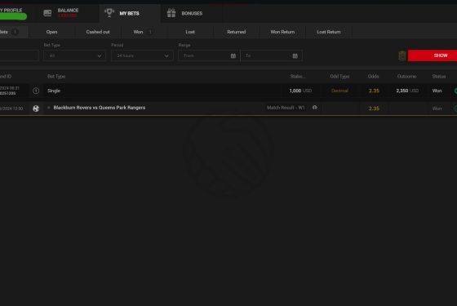Open the Bonuses gift icon
Image resolution: width=457 pixels, height=306 pixels.
(171, 13)
